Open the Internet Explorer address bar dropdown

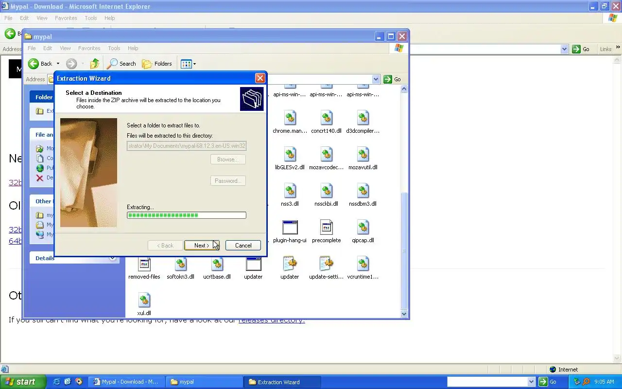click(564, 49)
